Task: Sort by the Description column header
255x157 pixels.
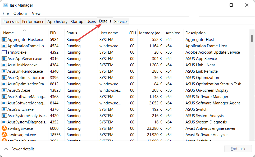Action: tap(216, 33)
